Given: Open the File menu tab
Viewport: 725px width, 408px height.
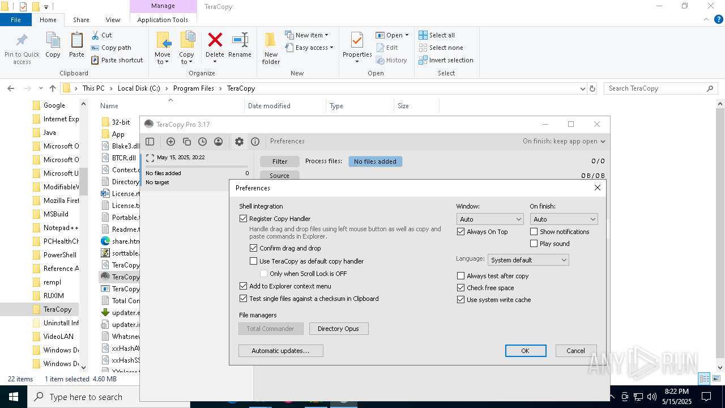Looking at the screenshot, I should tap(16, 20).
